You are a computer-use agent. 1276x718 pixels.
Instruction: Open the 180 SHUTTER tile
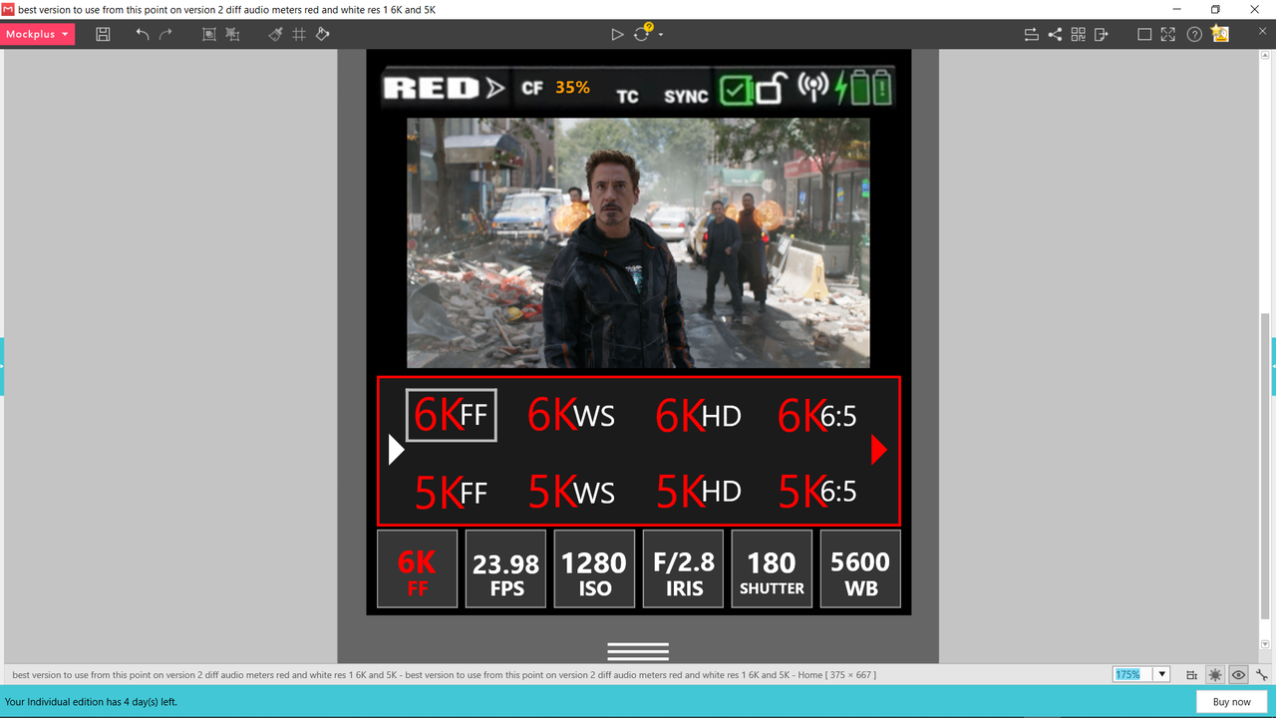coord(772,568)
